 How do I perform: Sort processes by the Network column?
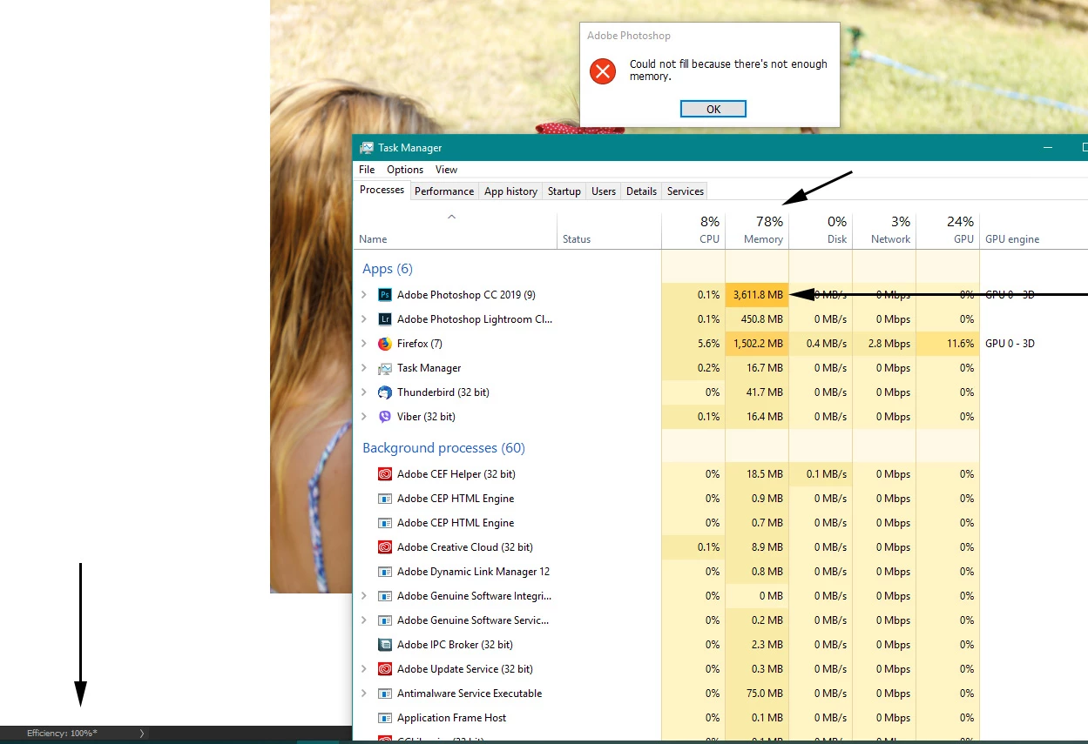point(884,230)
